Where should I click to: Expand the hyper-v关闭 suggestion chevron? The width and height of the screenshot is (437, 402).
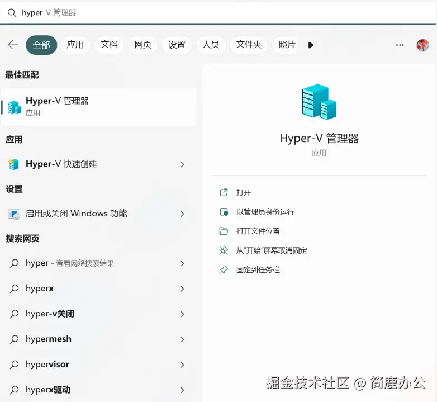tap(182, 314)
